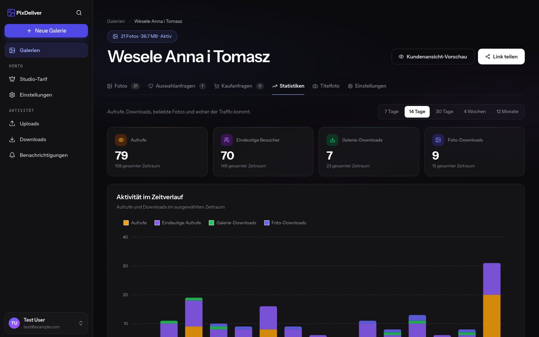This screenshot has height=337, width=539.
Task: Click the bell icon beside Benachrichtigungen
Action: tap(12, 155)
